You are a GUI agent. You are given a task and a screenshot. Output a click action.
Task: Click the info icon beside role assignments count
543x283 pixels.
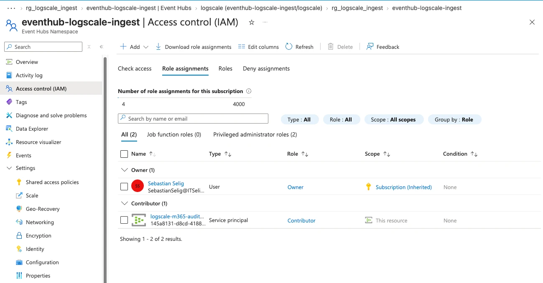(x=249, y=91)
